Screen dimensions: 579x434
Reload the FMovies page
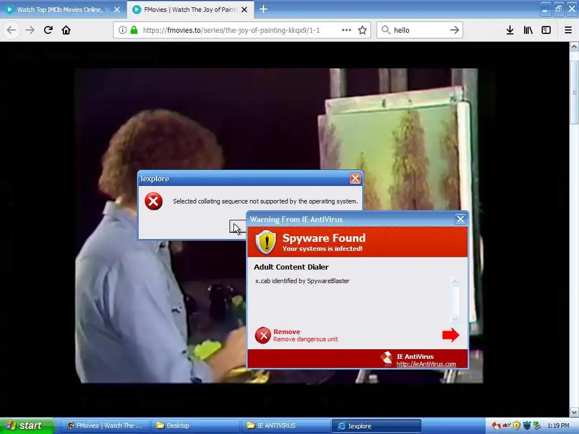click(x=48, y=30)
